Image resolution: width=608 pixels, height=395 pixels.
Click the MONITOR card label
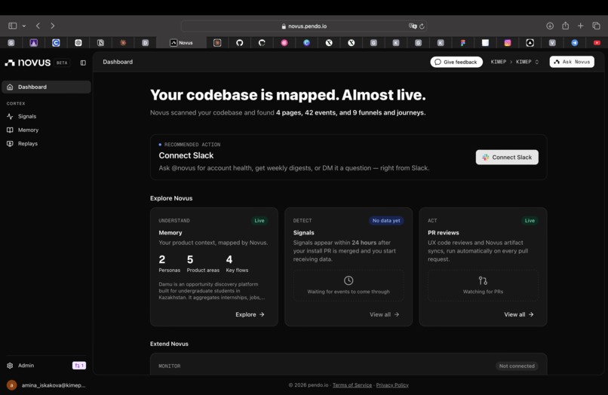pos(170,366)
